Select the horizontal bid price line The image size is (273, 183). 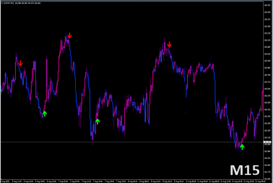coord(132,142)
